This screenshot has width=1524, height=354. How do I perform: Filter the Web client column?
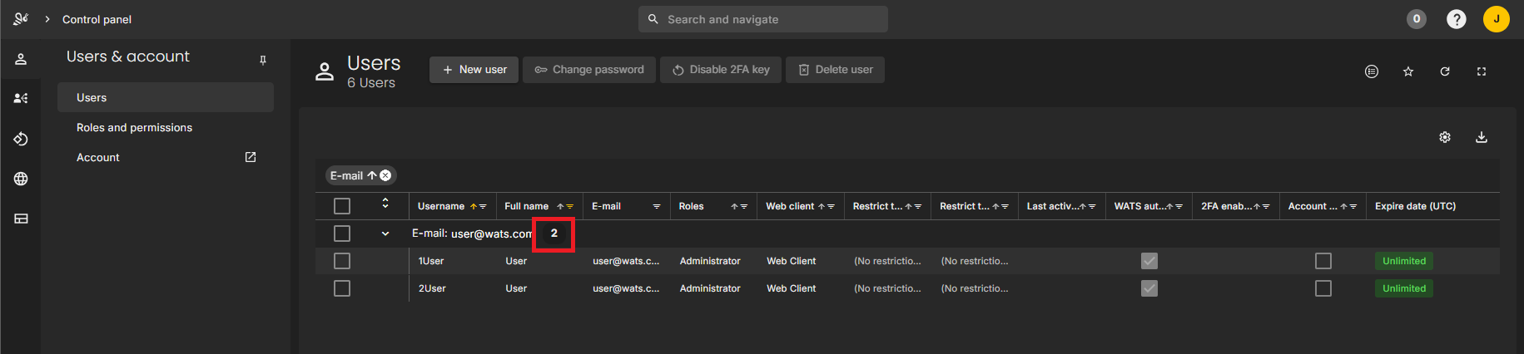click(831, 206)
